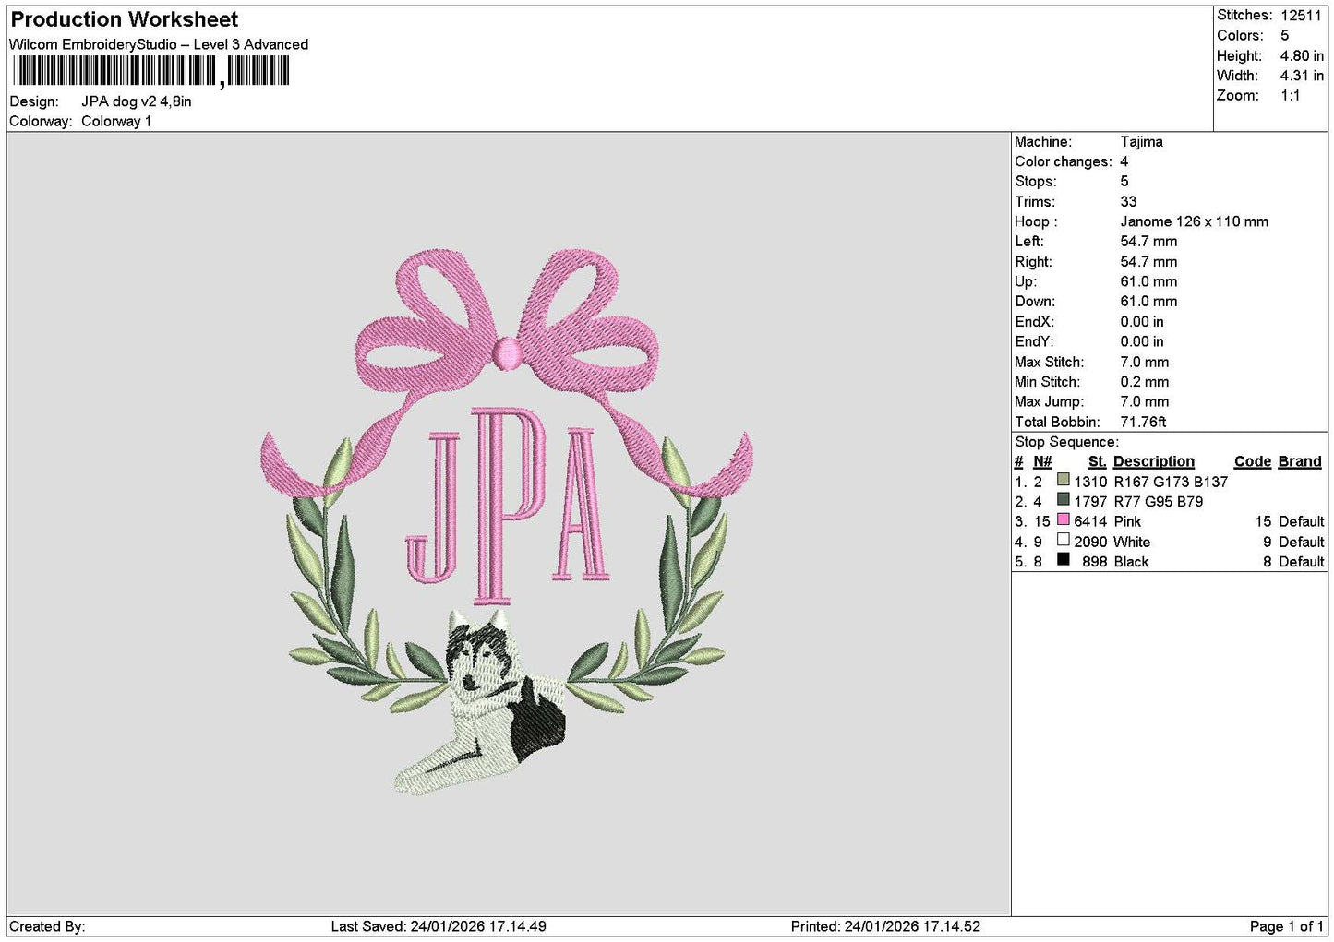Click the 'Color changes:' label

(x=1064, y=161)
